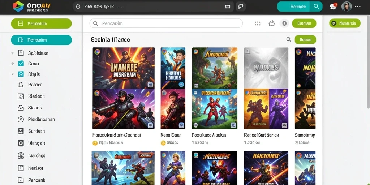Screen dimensions: 370x185
Task: Click the Ulahgale sidebar icon
Action: pyautogui.click(x=21, y=143)
